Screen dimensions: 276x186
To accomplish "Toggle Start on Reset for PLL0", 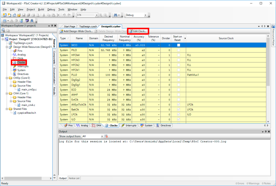I will coord(178,75).
